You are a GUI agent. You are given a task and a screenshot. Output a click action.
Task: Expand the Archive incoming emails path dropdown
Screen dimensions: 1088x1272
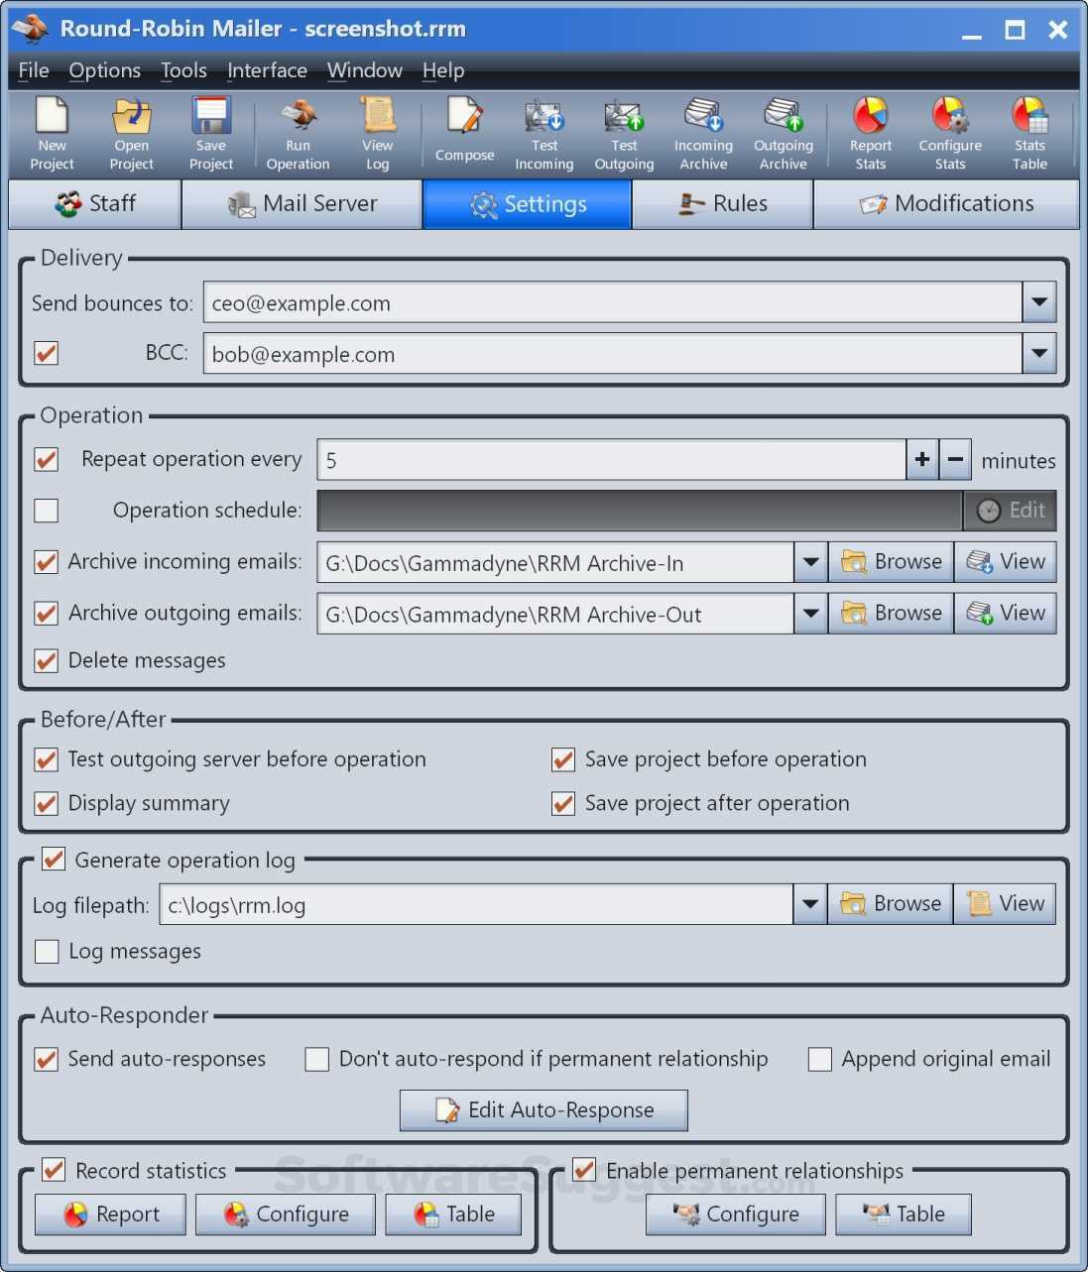point(810,562)
